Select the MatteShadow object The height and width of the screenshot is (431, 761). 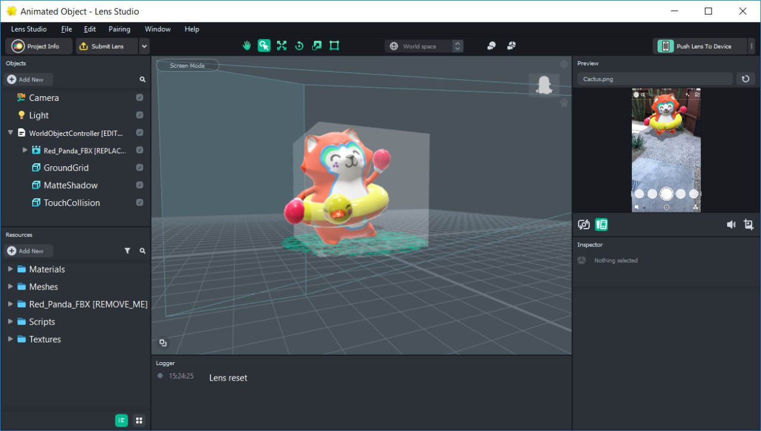tap(71, 185)
